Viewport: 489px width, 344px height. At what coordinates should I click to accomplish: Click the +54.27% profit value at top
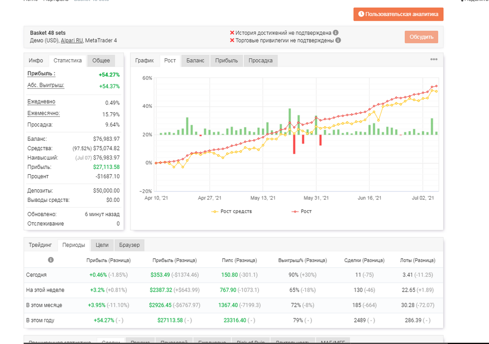pos(109,75)
